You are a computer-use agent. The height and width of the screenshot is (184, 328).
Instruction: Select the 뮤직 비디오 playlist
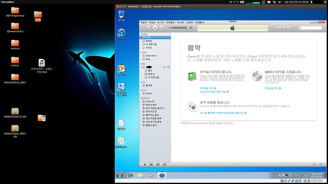(x=155, y=112)
